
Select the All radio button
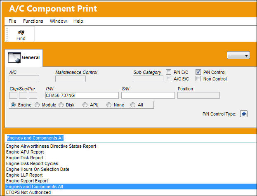pyautogui.click(x=133, y=105)
